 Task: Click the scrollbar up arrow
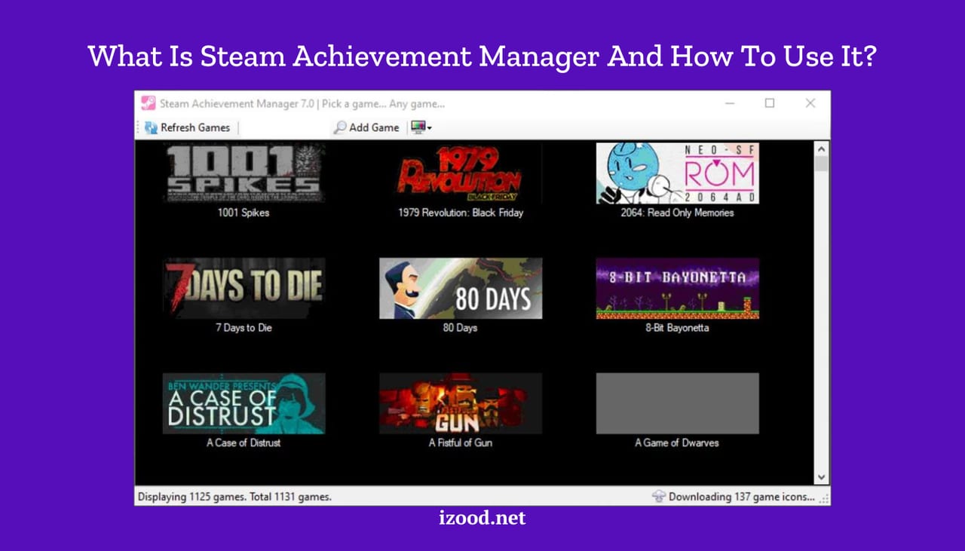(822, 148)
